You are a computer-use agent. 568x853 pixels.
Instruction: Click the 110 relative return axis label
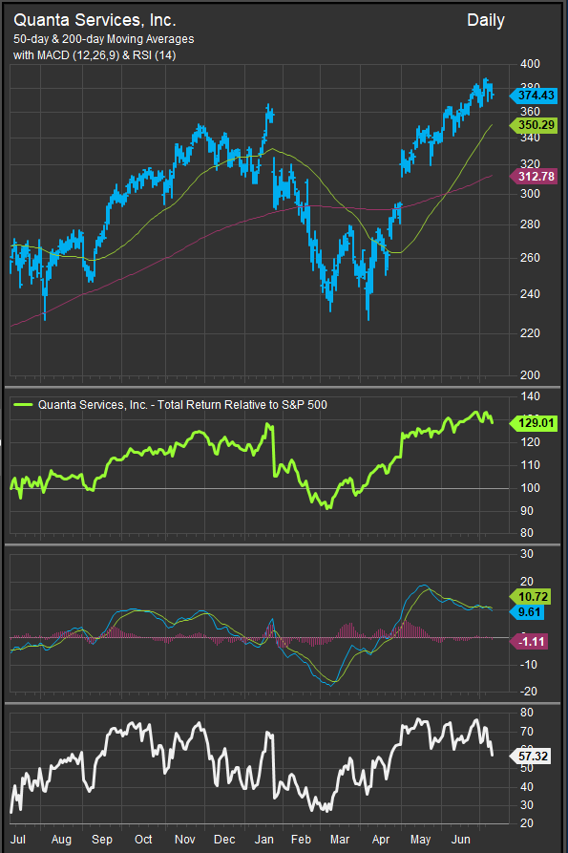(530, 465)
